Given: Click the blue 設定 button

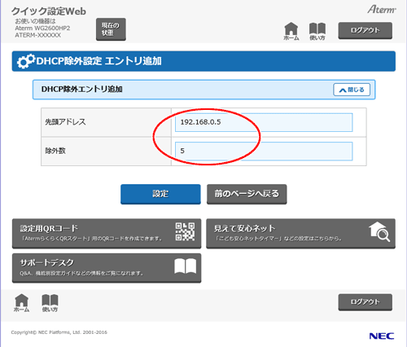Looking at the screenshot, I should click(160, 194).
